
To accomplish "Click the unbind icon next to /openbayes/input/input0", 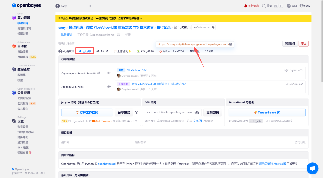I will point(99,73).
